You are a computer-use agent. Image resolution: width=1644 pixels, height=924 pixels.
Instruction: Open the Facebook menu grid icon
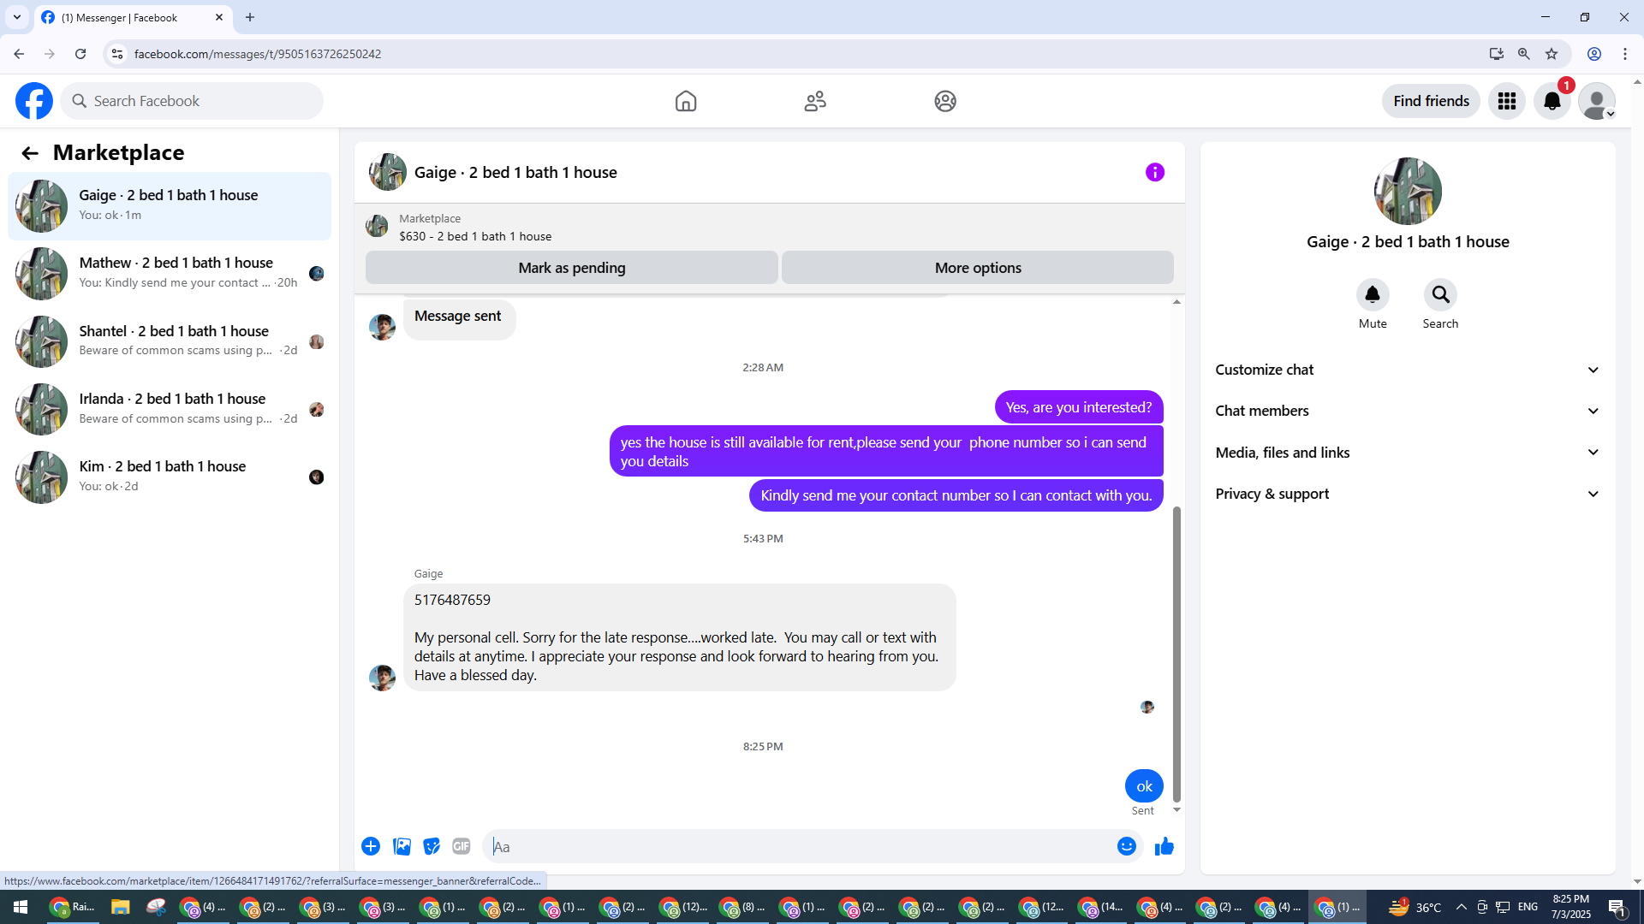pyautogui.click(x=1506, y=102)
